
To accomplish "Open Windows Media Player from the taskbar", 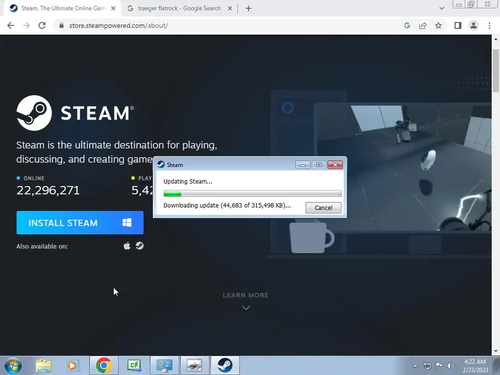I will pos(73,365).
